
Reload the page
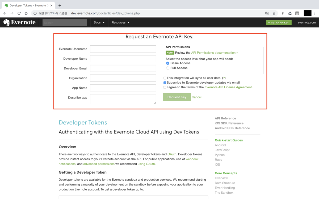click(19, 13)
